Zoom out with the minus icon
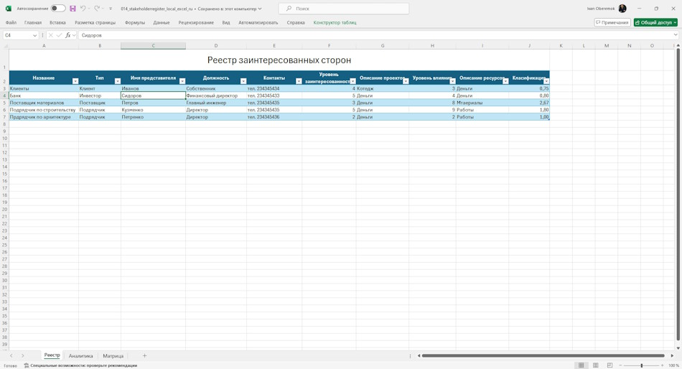682x369 pixels. [x=620, y=365]
